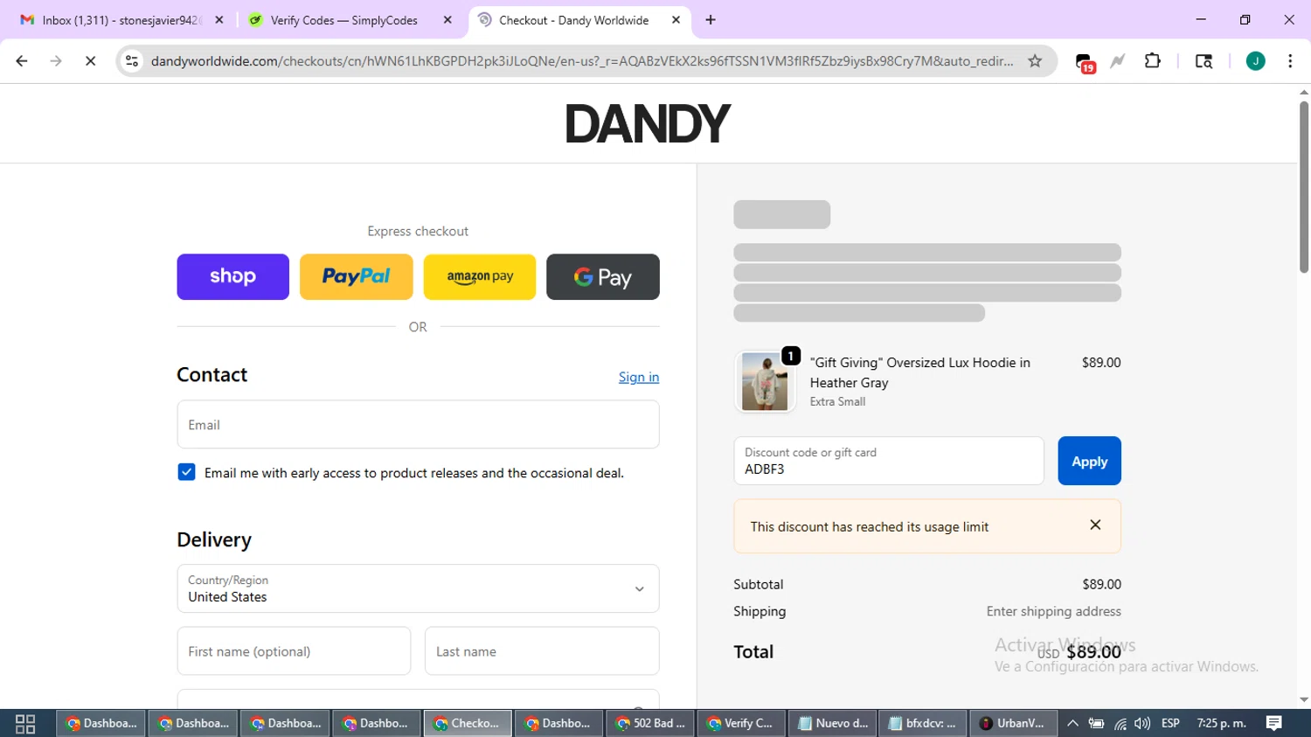Open the Nuevo d... Notepad taskbar item
Image resolution: width=1311 pixels, height=737 pixels.
coord(833,723)
